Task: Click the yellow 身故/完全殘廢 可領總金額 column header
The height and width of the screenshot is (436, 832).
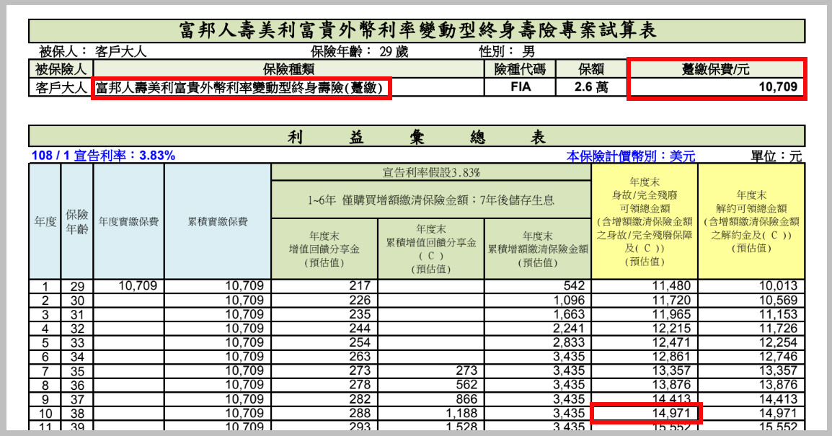Action: 644,222
